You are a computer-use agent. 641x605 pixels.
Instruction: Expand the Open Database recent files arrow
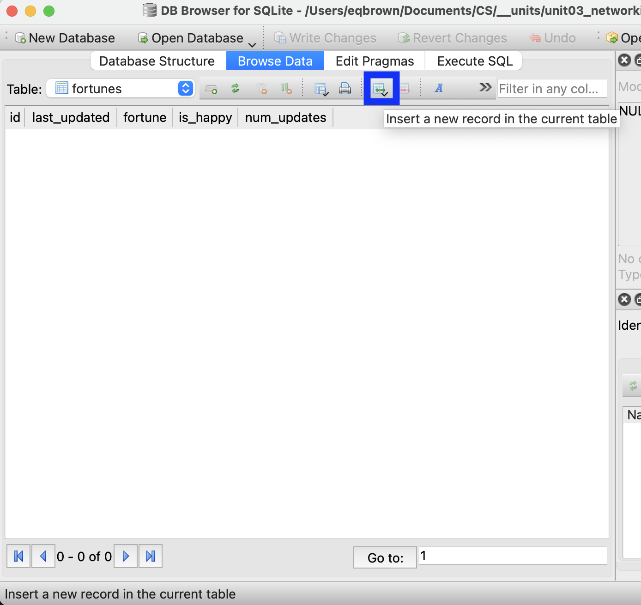[252, 44]
